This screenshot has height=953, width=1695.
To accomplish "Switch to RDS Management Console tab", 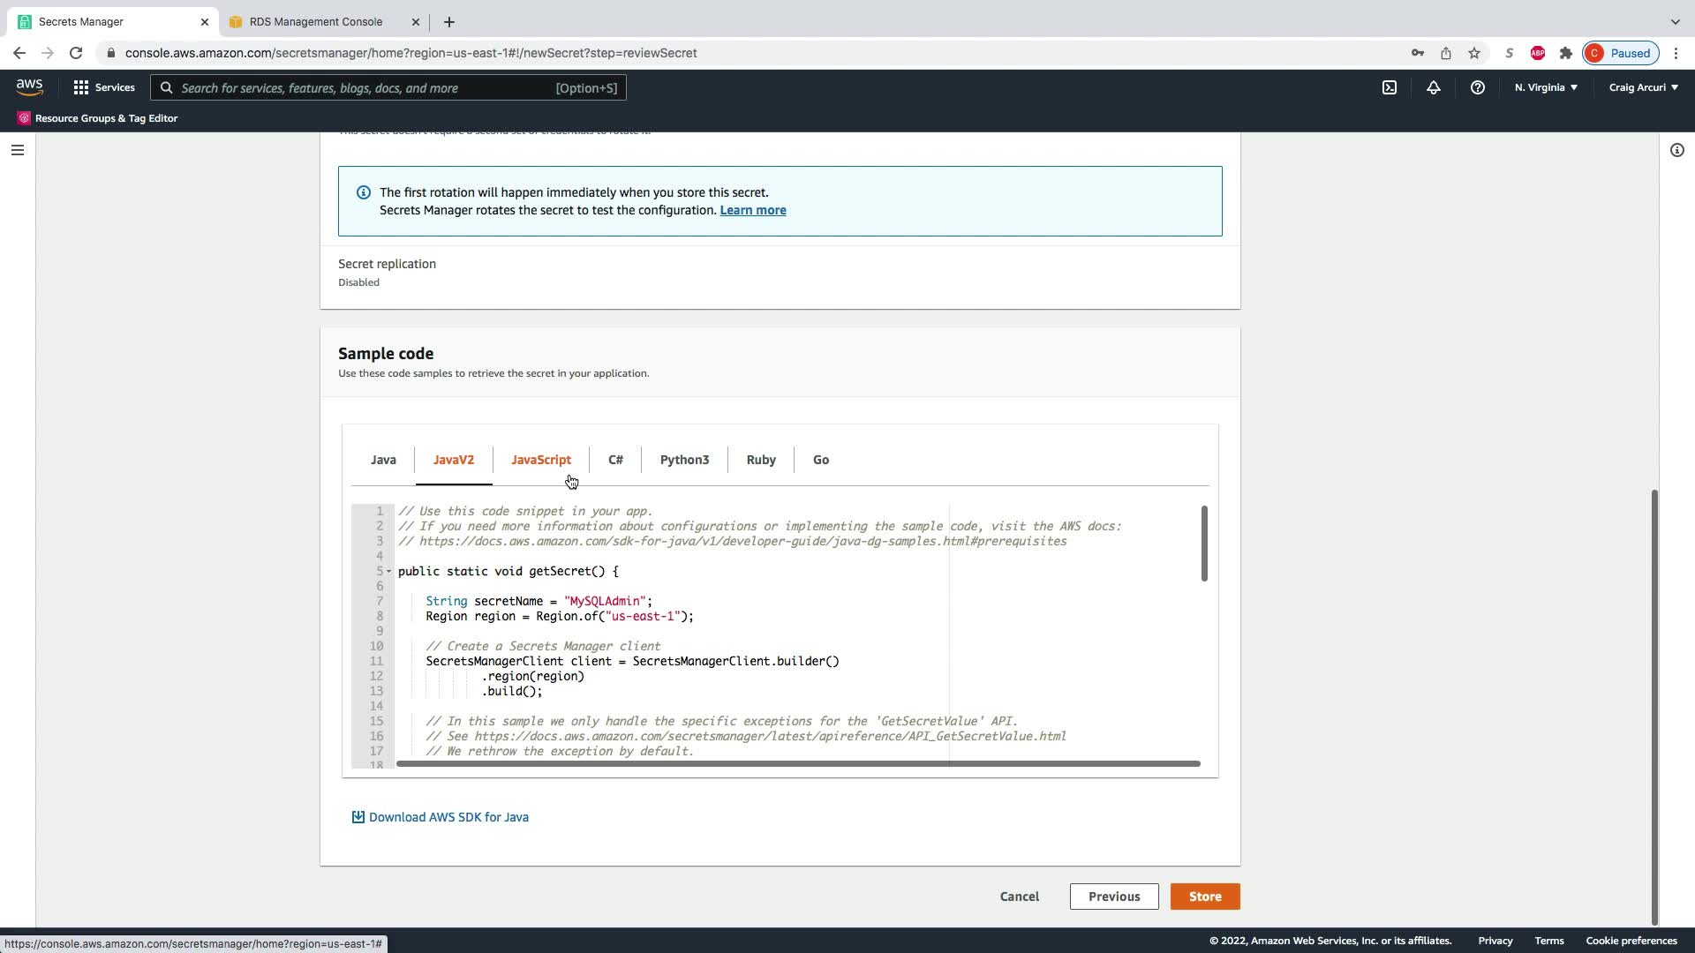I will (x=315, y=21).
